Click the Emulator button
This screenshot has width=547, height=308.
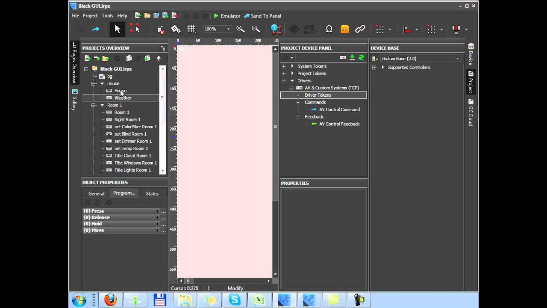coord(227,16)
